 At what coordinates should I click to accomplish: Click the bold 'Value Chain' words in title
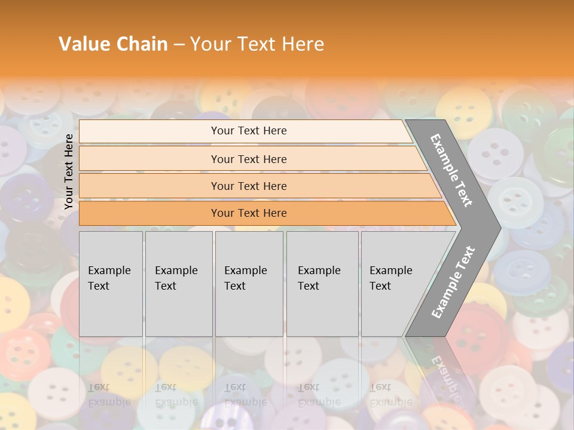(113, 44)
